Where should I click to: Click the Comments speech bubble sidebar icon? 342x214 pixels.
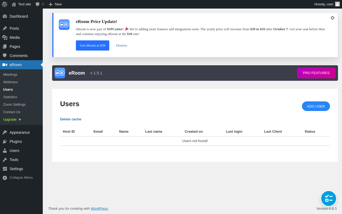pos(5,56)
